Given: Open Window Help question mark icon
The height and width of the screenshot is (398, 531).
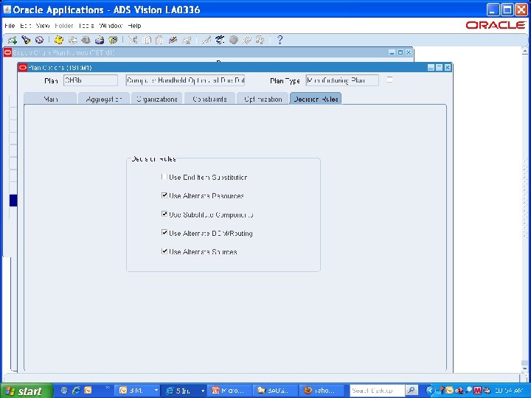Looking at the screenshot, I should [280, 40].
